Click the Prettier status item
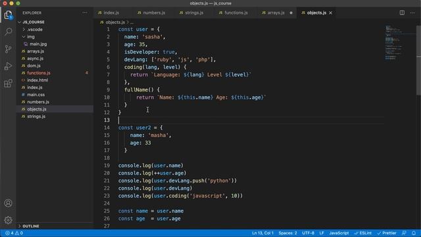The height and width of the screenshot is (237, 421). tap(387, 233)
